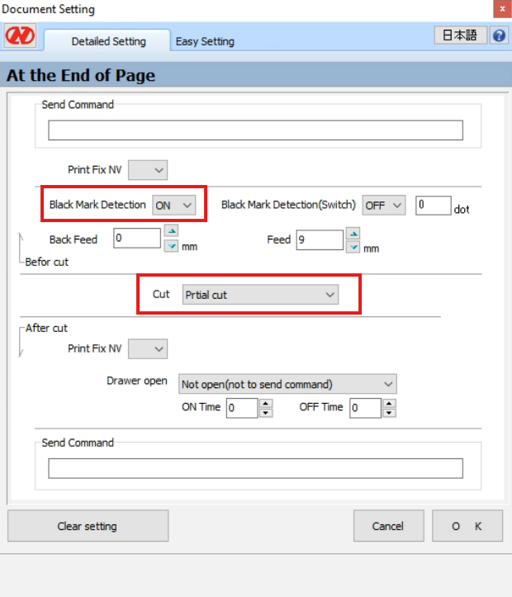Increase ON Time with up spinner
The image size is (512, 597).
click(x=265, y=404)
